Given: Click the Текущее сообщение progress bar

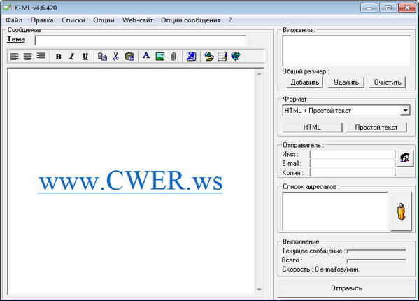Looking at the screenshot, I should pyautogui.click(x=376, y=251).
